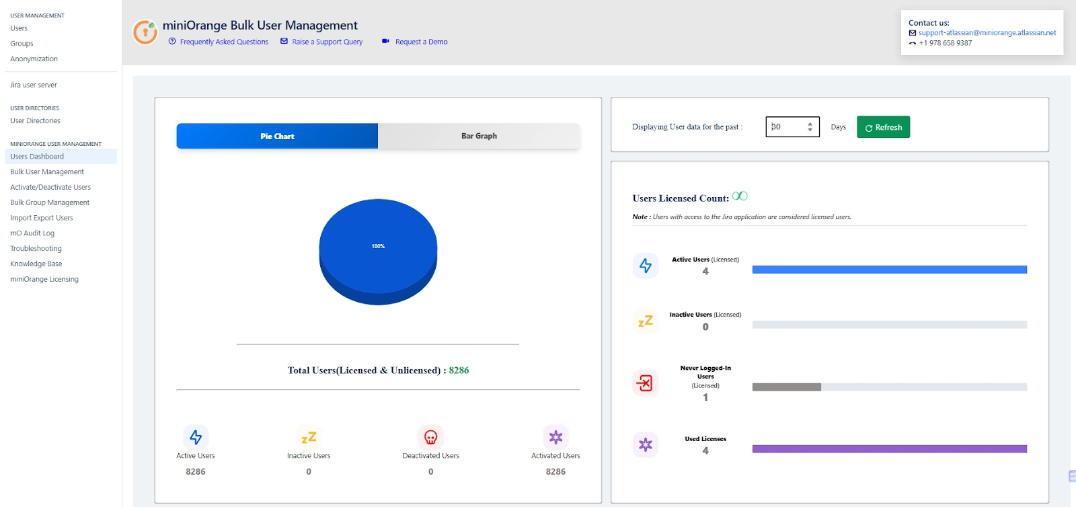Click the Activated Users count 8286
Viewport: 1076px width, 507px height.
(x=555, y=472)
